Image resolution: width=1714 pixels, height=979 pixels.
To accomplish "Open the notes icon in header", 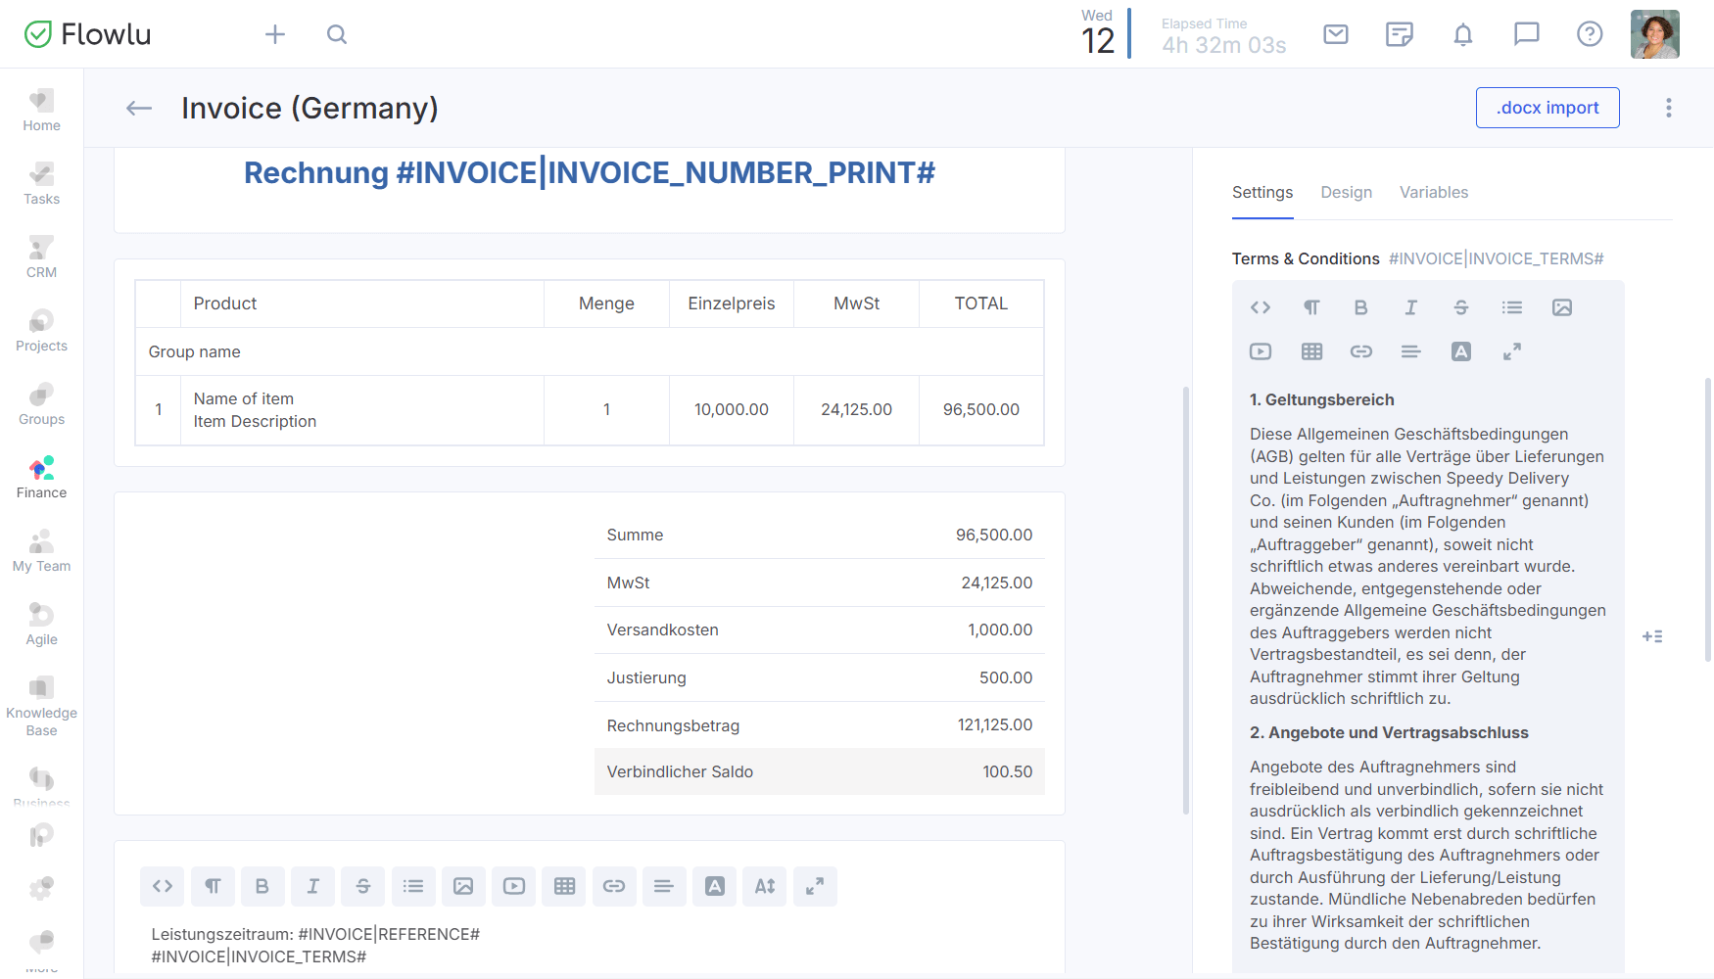I will (x=1400, y=34).
